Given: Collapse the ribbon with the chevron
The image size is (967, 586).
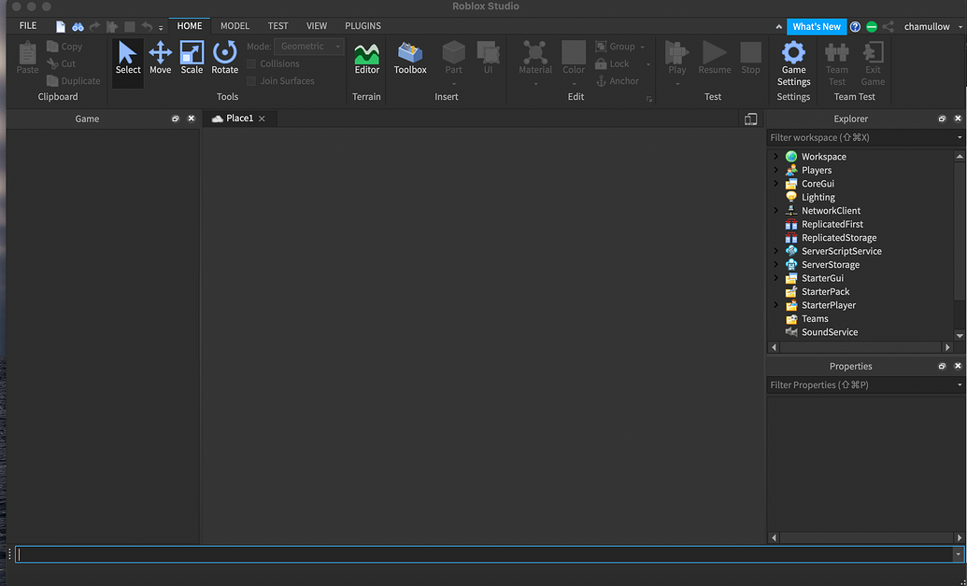Looking at the screenshot, I should pos(779,26).
